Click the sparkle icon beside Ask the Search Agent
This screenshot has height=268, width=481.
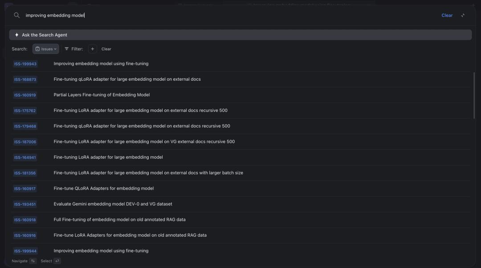(x=16, y=34)
